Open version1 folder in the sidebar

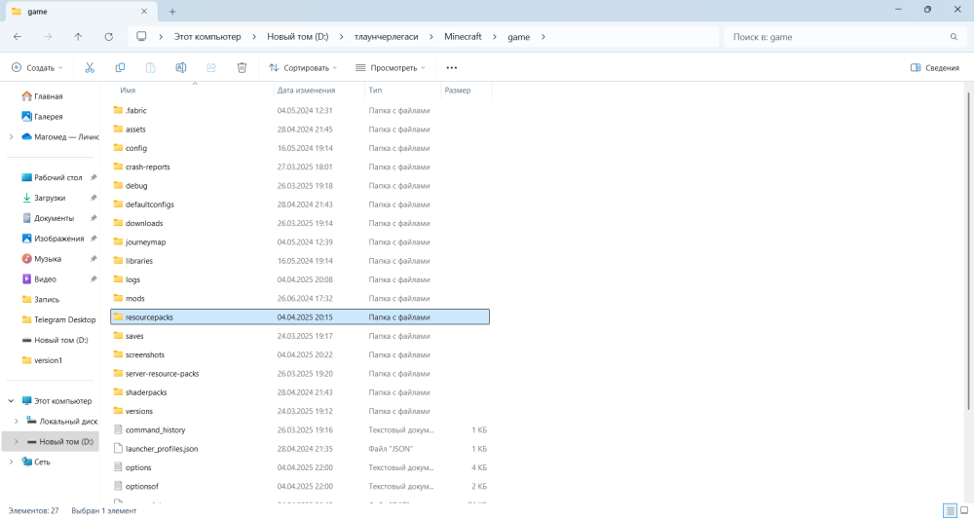click(x=42, y=360)
